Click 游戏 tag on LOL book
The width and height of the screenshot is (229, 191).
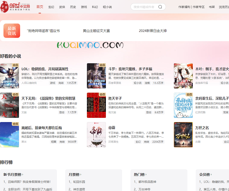coord(52,83)
